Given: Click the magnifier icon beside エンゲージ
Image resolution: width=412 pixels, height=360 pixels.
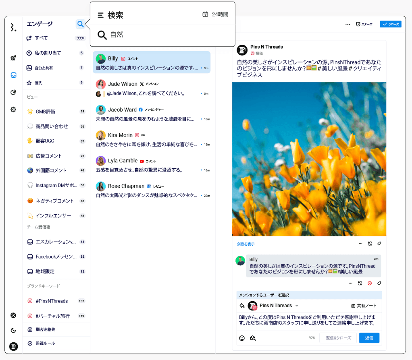Looking at the screenshot, I should coord(80,24).
